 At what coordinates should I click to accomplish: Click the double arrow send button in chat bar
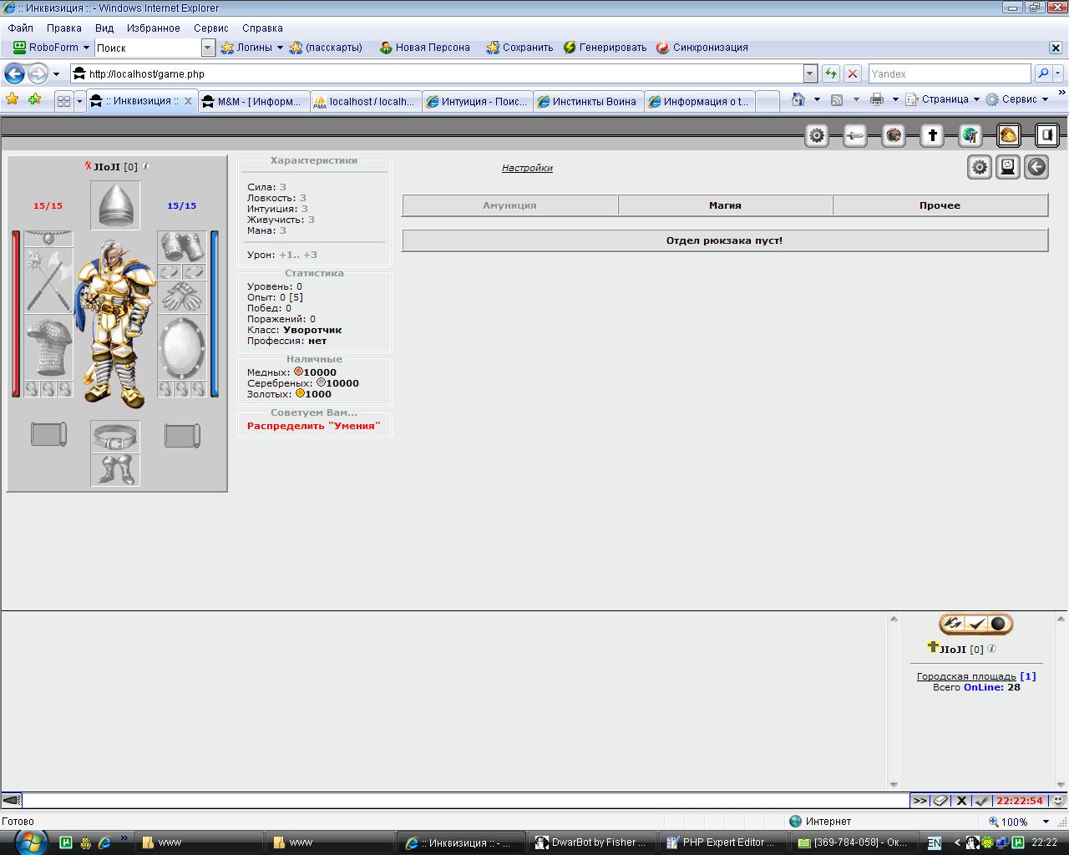click(920, 800)
